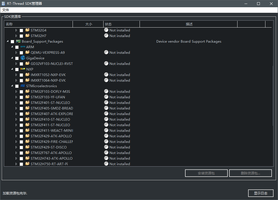Click the STM32F429-FIRE-CHALLEN folder icon
This screenshot has width=278, height=200.
pos(27,142)
